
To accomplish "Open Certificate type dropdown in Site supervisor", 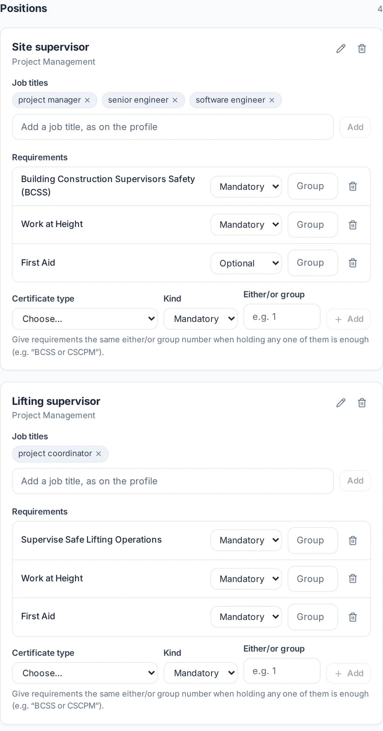I will (x=85, y=318).
